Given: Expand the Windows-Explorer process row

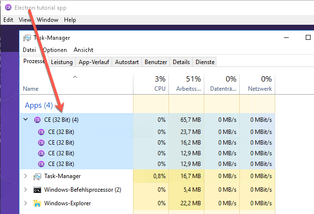Looking at the screenshot, I should coord(25,203).
